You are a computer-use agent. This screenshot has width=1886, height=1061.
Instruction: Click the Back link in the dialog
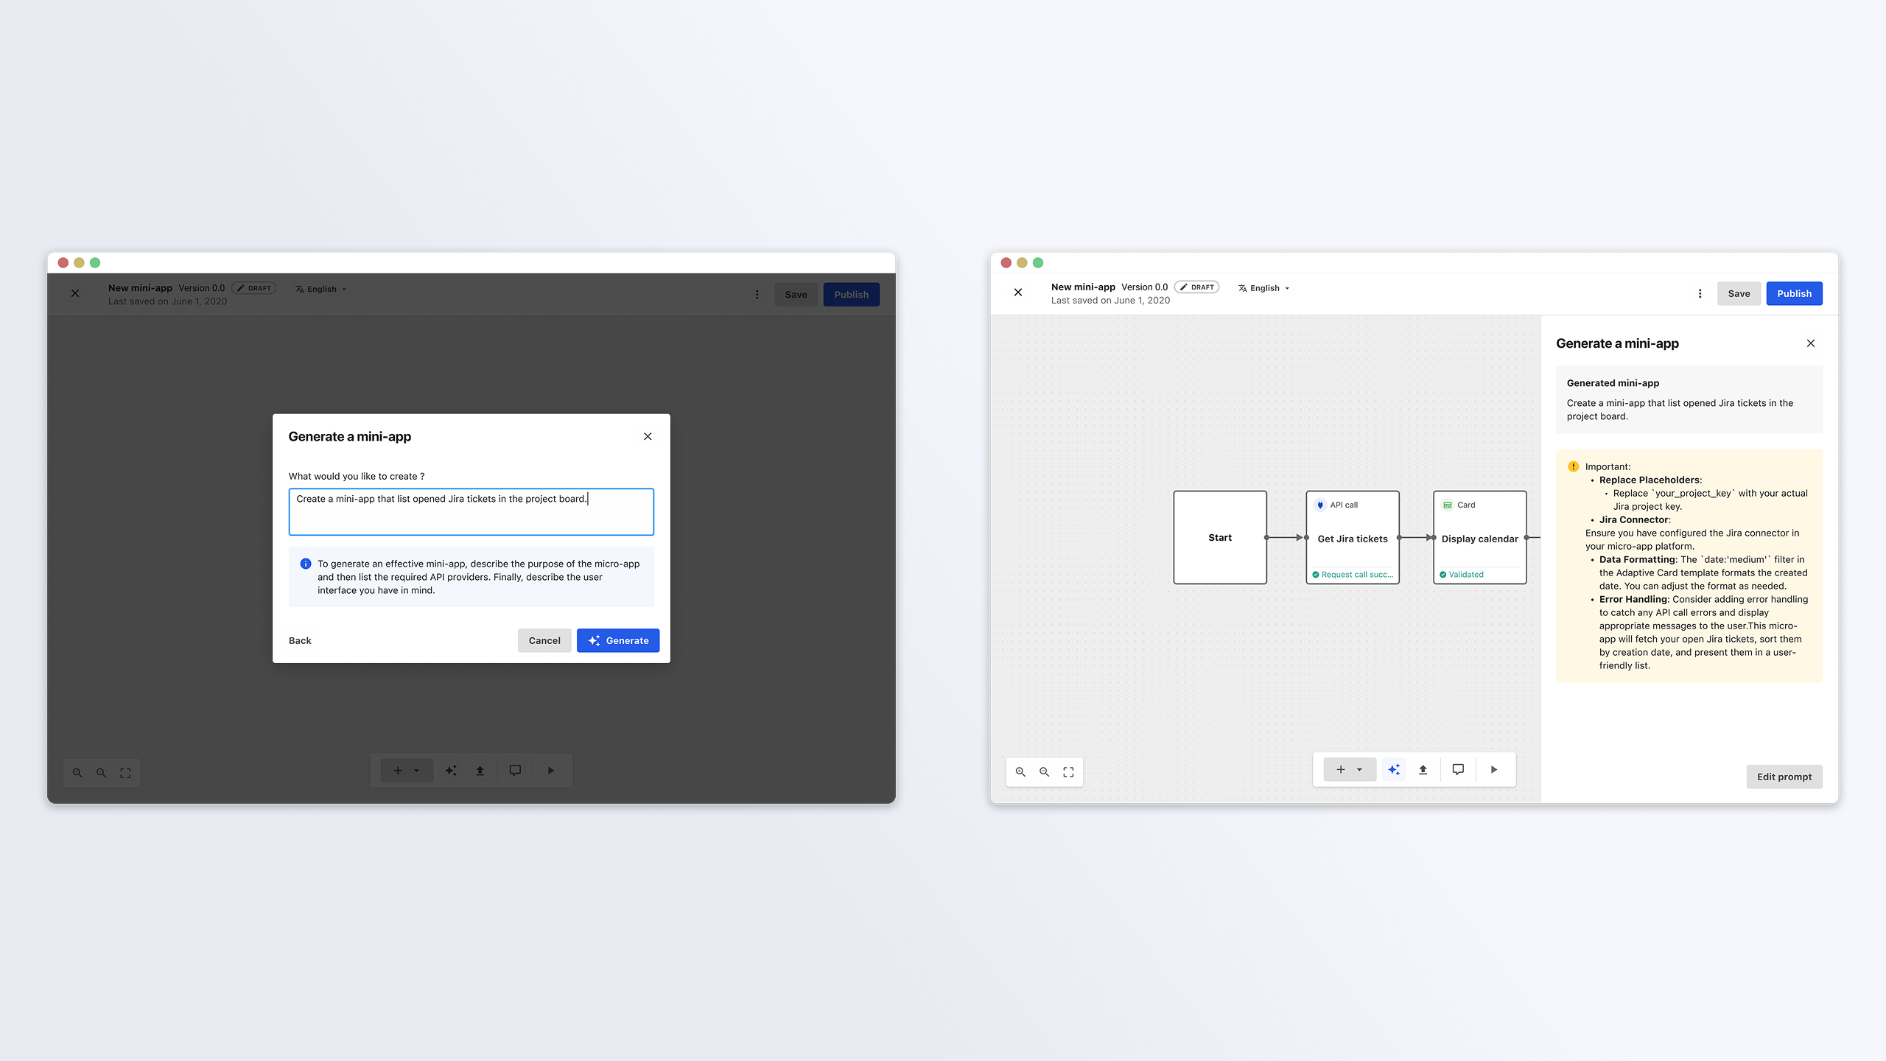300,640
